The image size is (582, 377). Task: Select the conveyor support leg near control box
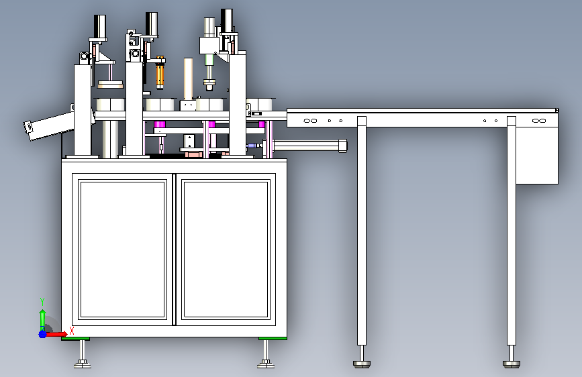click(511, 231)
